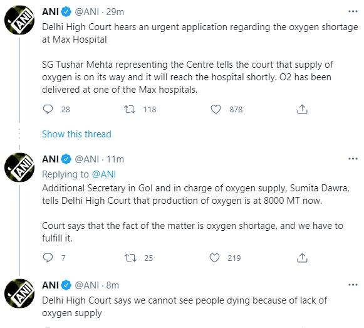Retweet the Max Hospital oxygen shortage tweet
This screenshot has height=328, width=364.
(x=130, y=109)
